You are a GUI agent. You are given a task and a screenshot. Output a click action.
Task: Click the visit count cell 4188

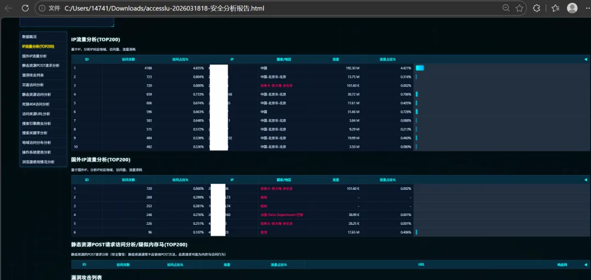point(148,68)
